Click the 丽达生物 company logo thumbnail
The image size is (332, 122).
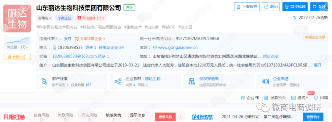pyautogui.click(x=17, y=19)
